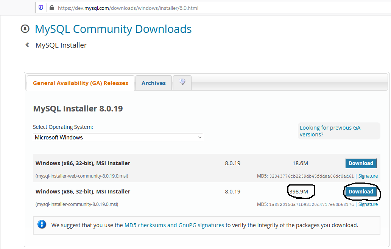
Task: Click the shield tracking protection icon
Action: 41,8
